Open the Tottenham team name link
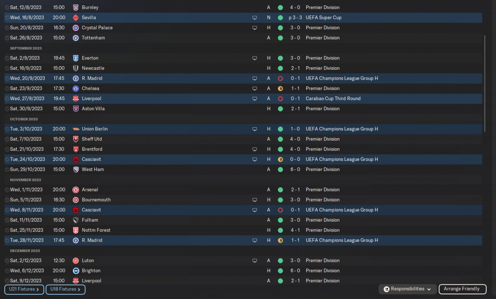The image size is (496, 299). [93, 38]
